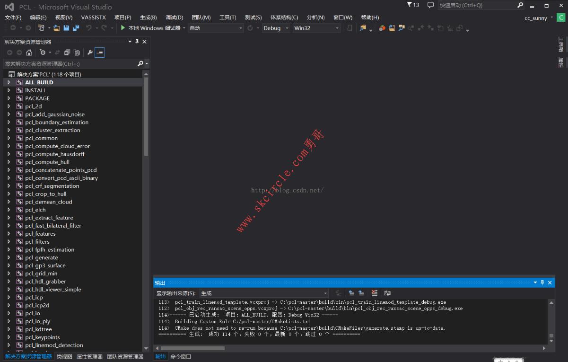
Task: Click the Find in Files toolbar icon
Action: point(363,28)
